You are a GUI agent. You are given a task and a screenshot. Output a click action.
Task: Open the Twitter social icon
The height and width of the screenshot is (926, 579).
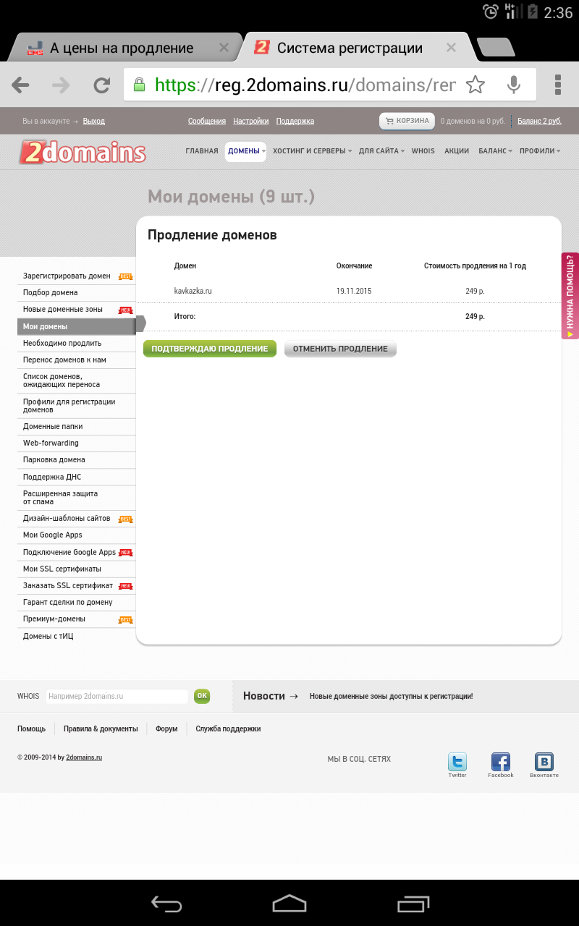click(457, 763)
